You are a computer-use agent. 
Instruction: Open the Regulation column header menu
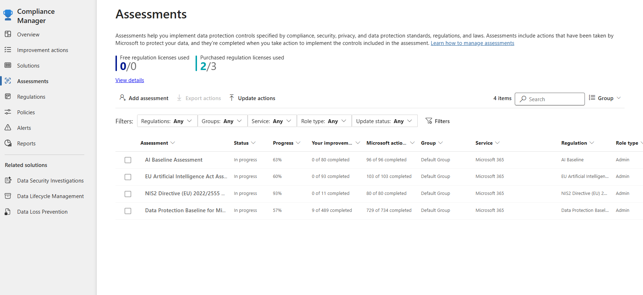coord(577,143)
